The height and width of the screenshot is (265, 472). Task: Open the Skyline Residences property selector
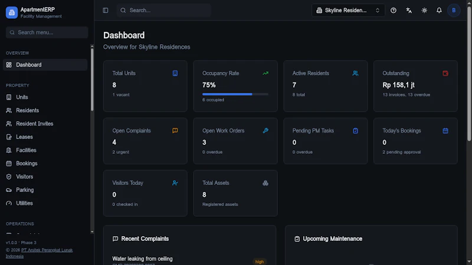click(x=348, y=10)
